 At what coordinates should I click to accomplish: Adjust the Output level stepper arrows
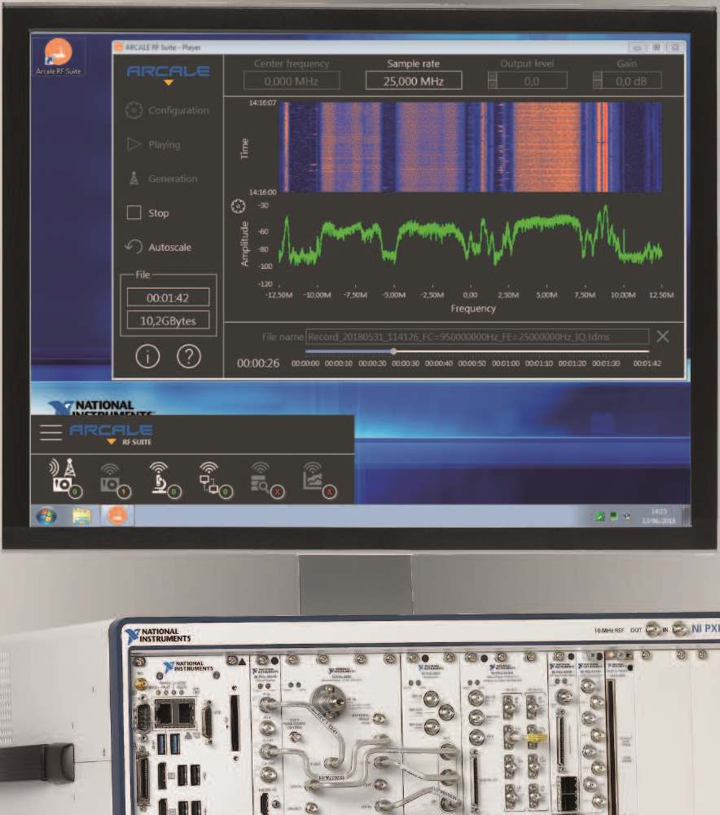click(492, 81)
